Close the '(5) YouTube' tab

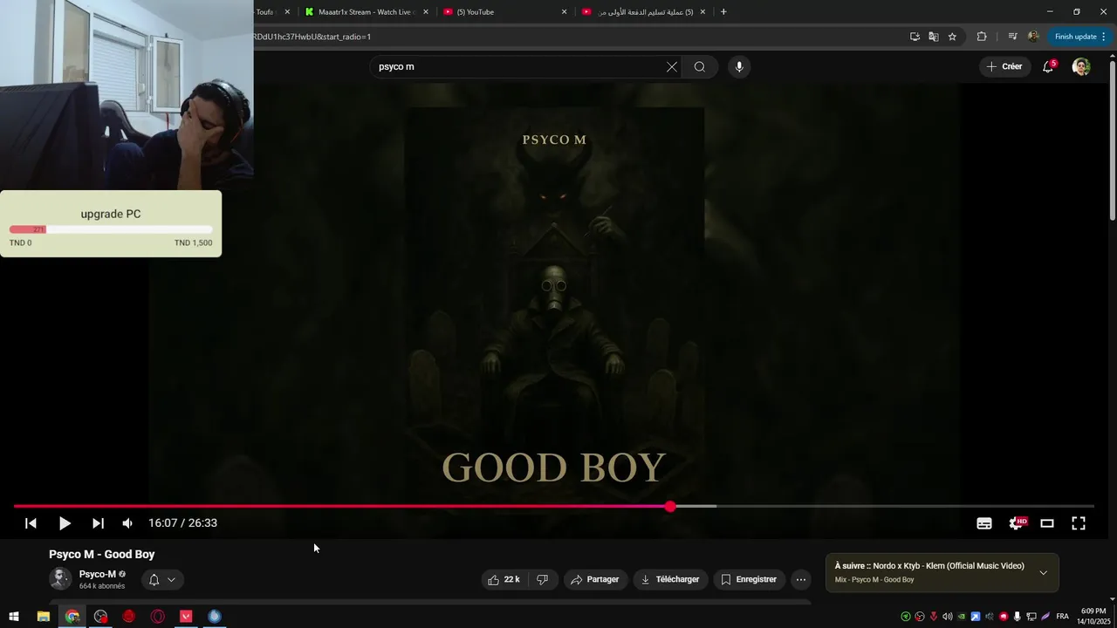[x=564, y=12]
